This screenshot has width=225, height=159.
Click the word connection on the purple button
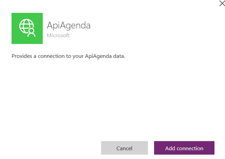[190, 149]
